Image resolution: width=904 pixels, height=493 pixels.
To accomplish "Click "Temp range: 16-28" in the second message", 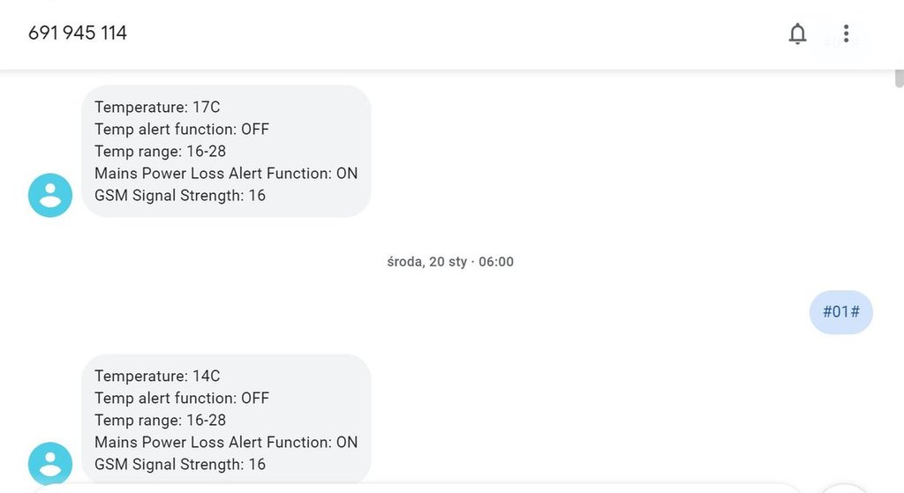I will coord(160,421).
